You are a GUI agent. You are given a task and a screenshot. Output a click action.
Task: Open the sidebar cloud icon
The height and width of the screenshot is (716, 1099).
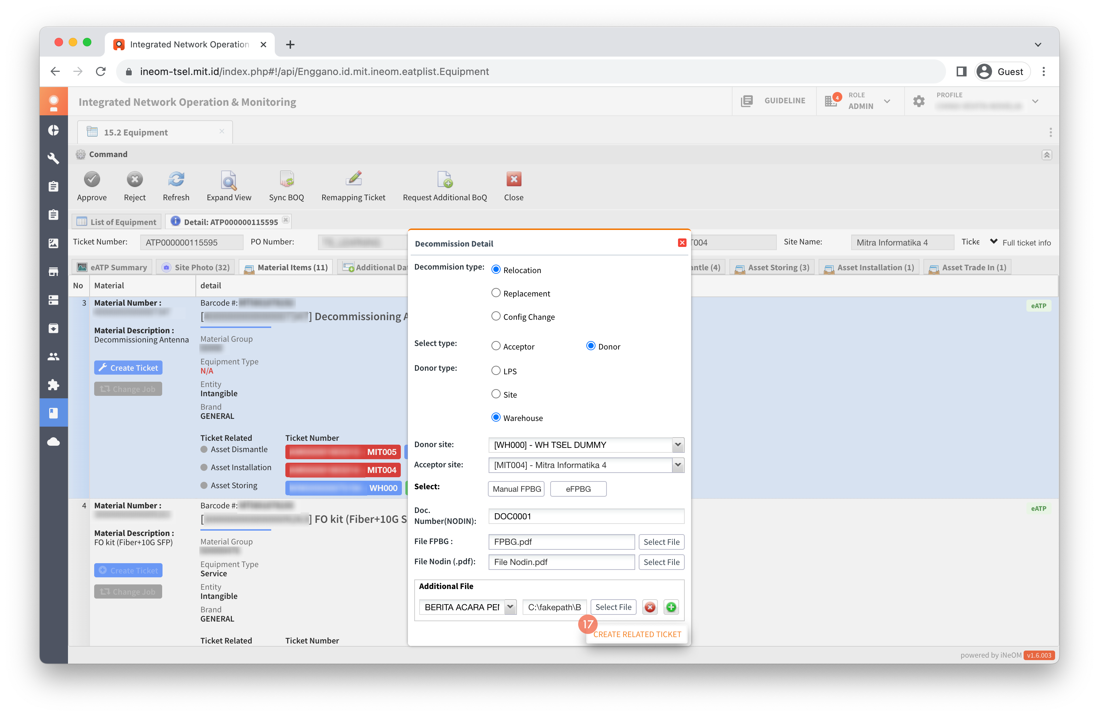pos(53,441)
